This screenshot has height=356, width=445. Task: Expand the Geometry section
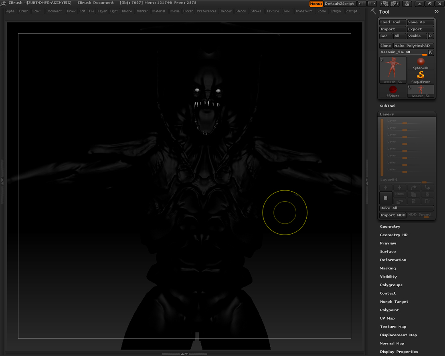390,227
